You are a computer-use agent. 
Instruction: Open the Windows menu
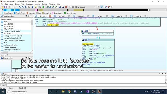click(x=52, y=4)
